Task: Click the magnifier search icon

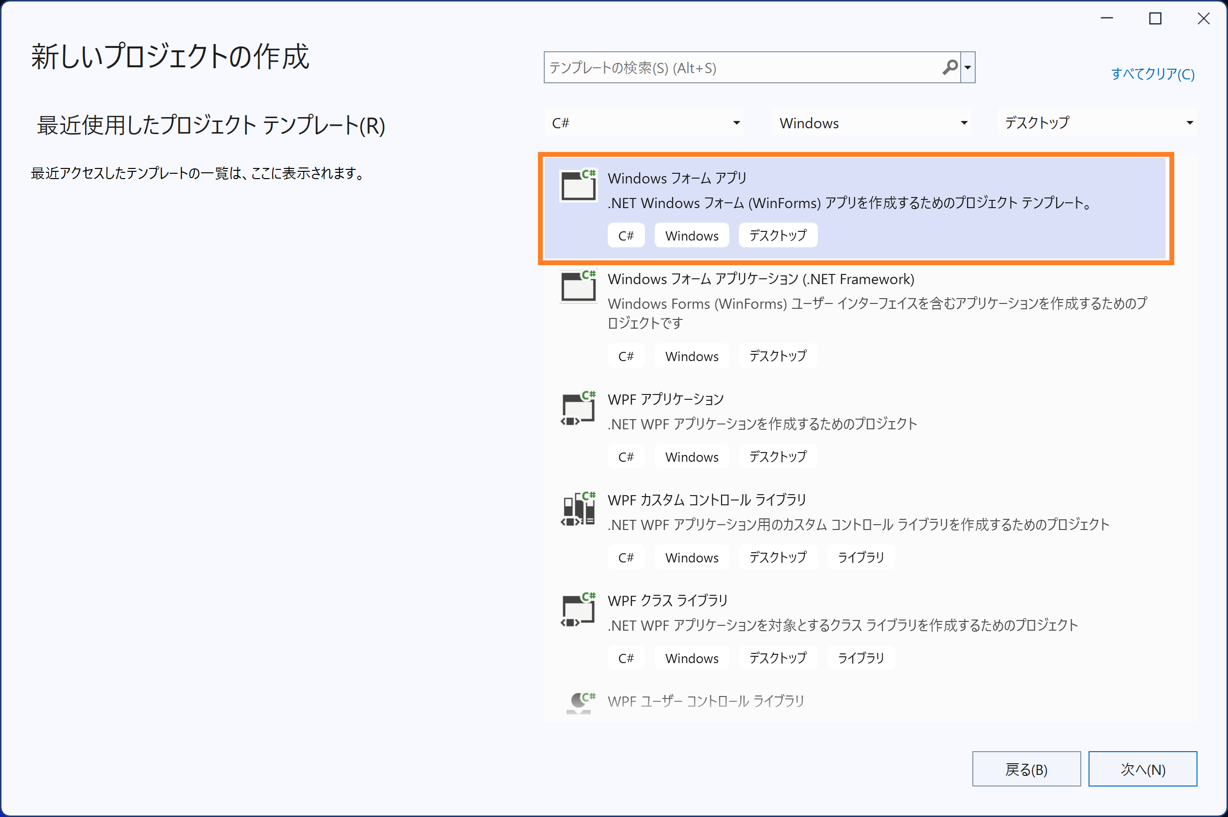Action: point(950,67)
